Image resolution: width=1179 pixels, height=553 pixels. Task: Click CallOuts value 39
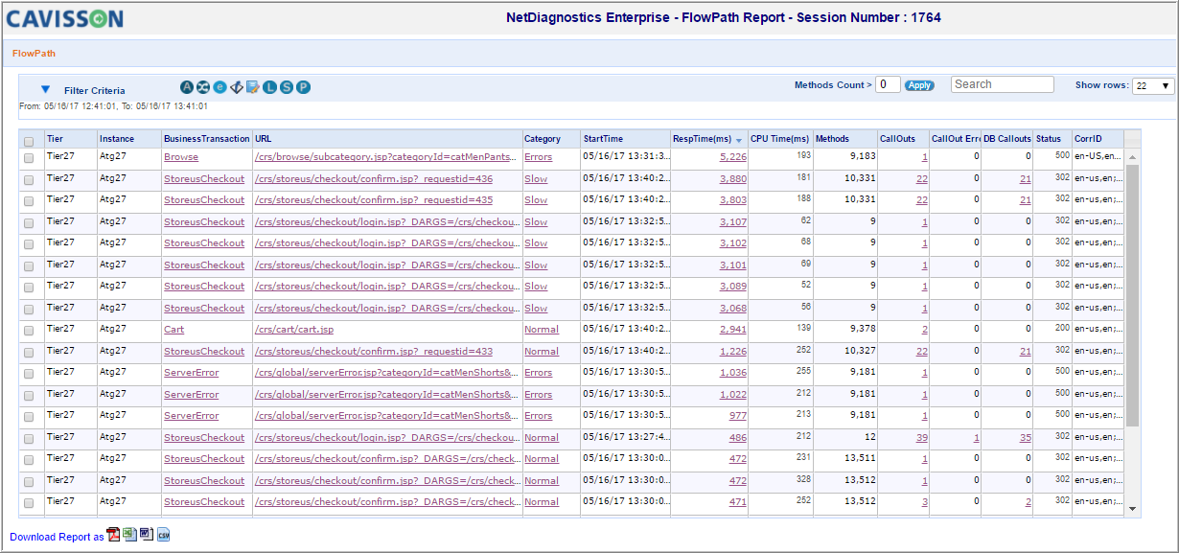(x=921, y=438)
